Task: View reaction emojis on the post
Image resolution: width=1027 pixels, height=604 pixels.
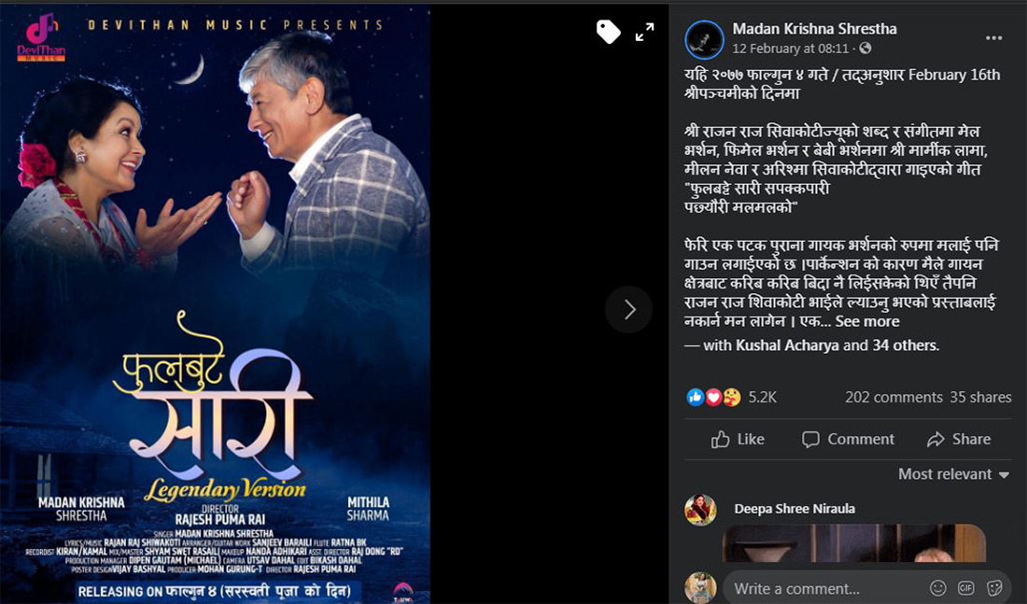Action: tap(713, 397)
